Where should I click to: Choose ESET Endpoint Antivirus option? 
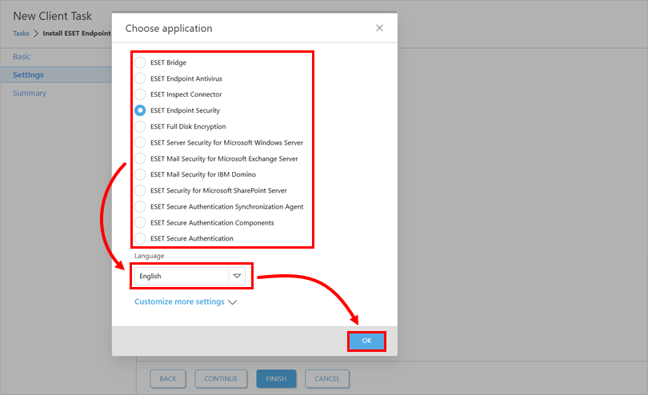coord(141,78)
